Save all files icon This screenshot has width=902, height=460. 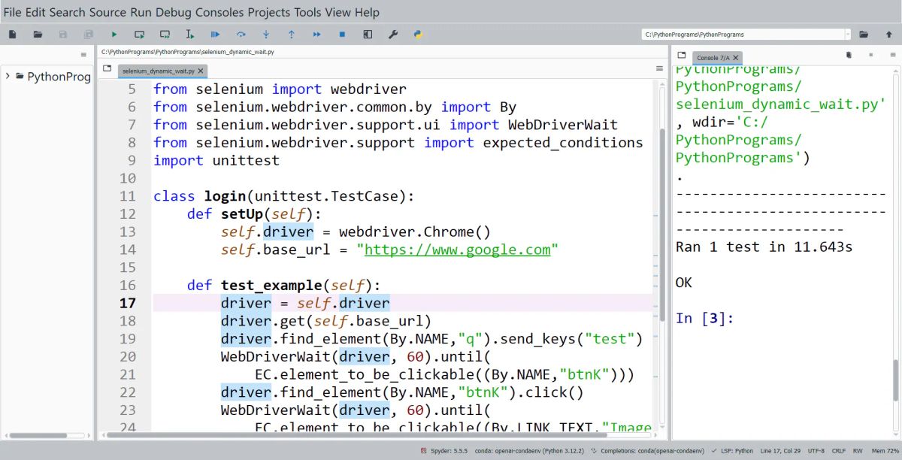pyautogui.click(x=89, y=35)
